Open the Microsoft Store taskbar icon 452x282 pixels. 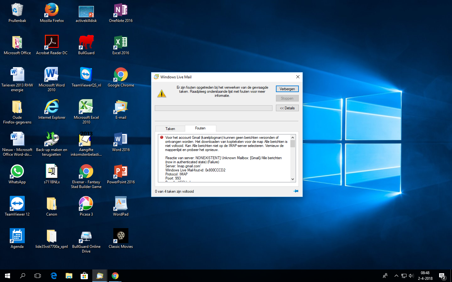(x=84, y=276)
